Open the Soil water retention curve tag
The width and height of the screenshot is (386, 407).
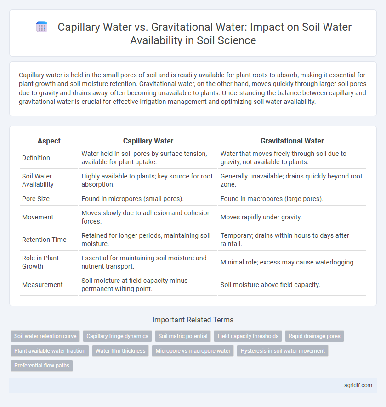pyautogui.click(x=45, y=336)
